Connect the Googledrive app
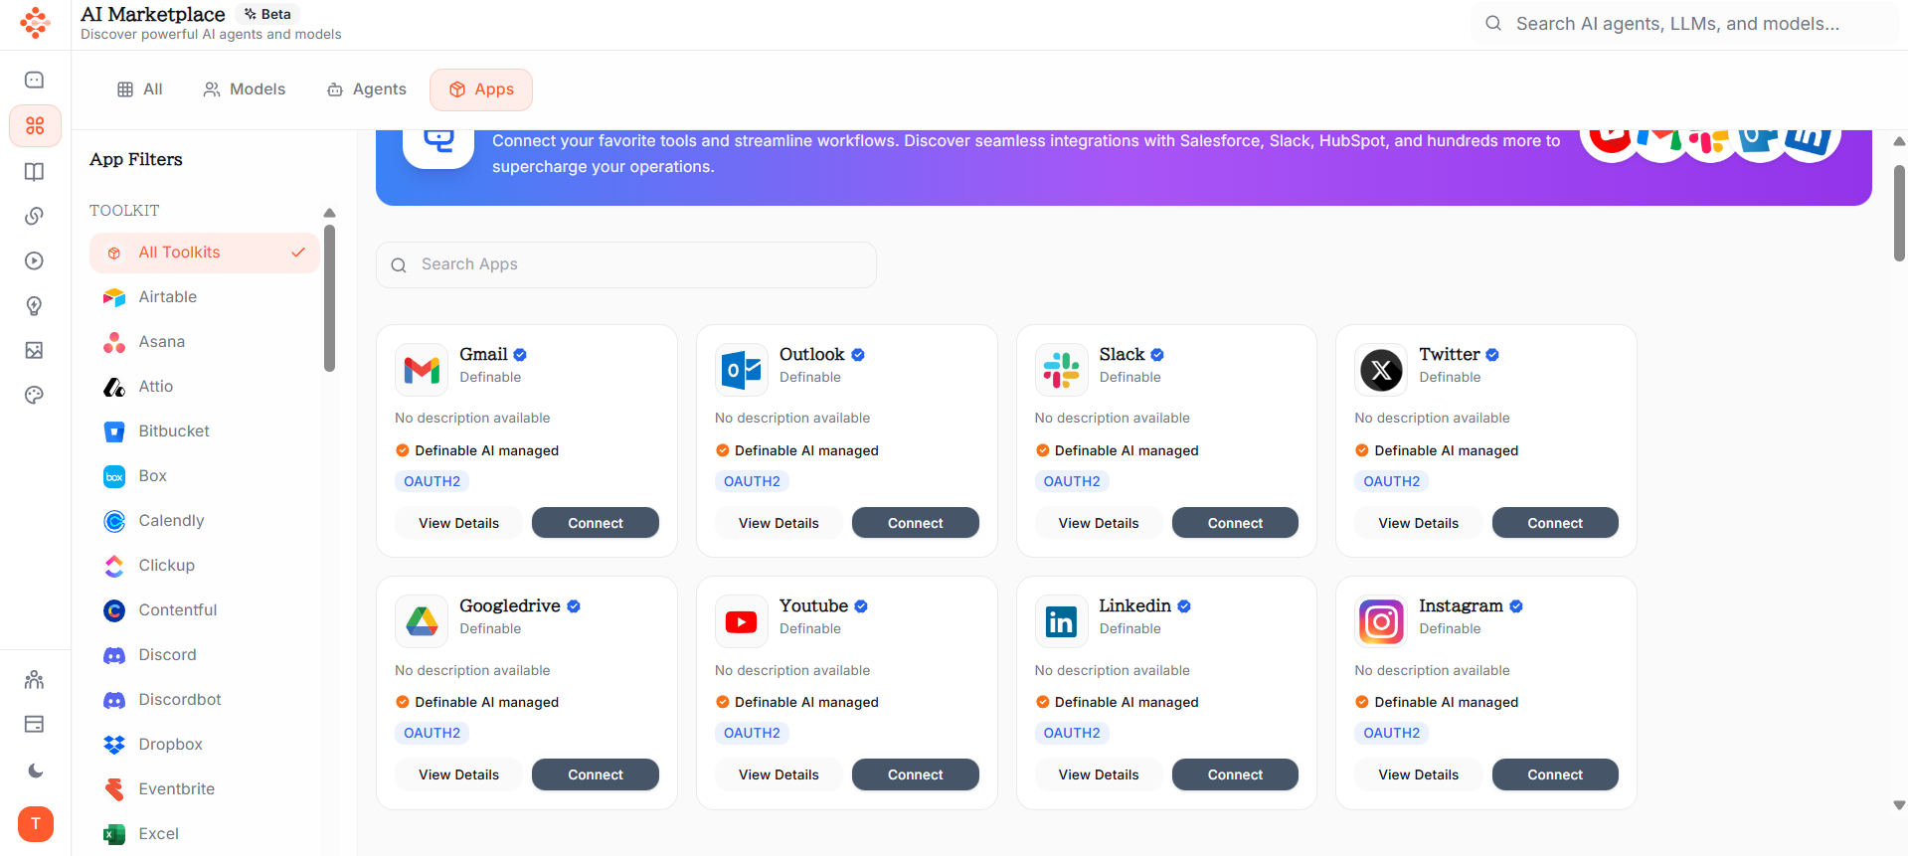This screenshot has width=1908, height=856. [x=596, y=774]
